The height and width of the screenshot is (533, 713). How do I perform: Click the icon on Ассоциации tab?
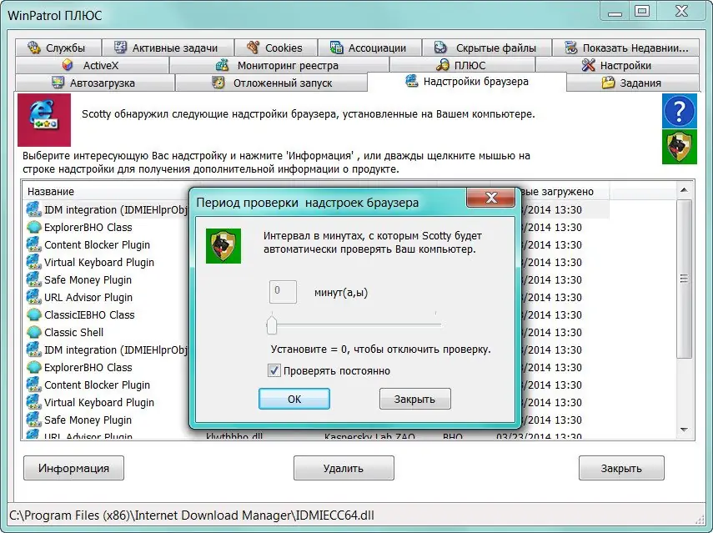click(337, 48)
